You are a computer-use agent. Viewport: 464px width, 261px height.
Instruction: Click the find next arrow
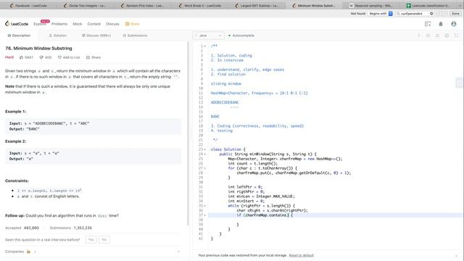click(444, 14)
